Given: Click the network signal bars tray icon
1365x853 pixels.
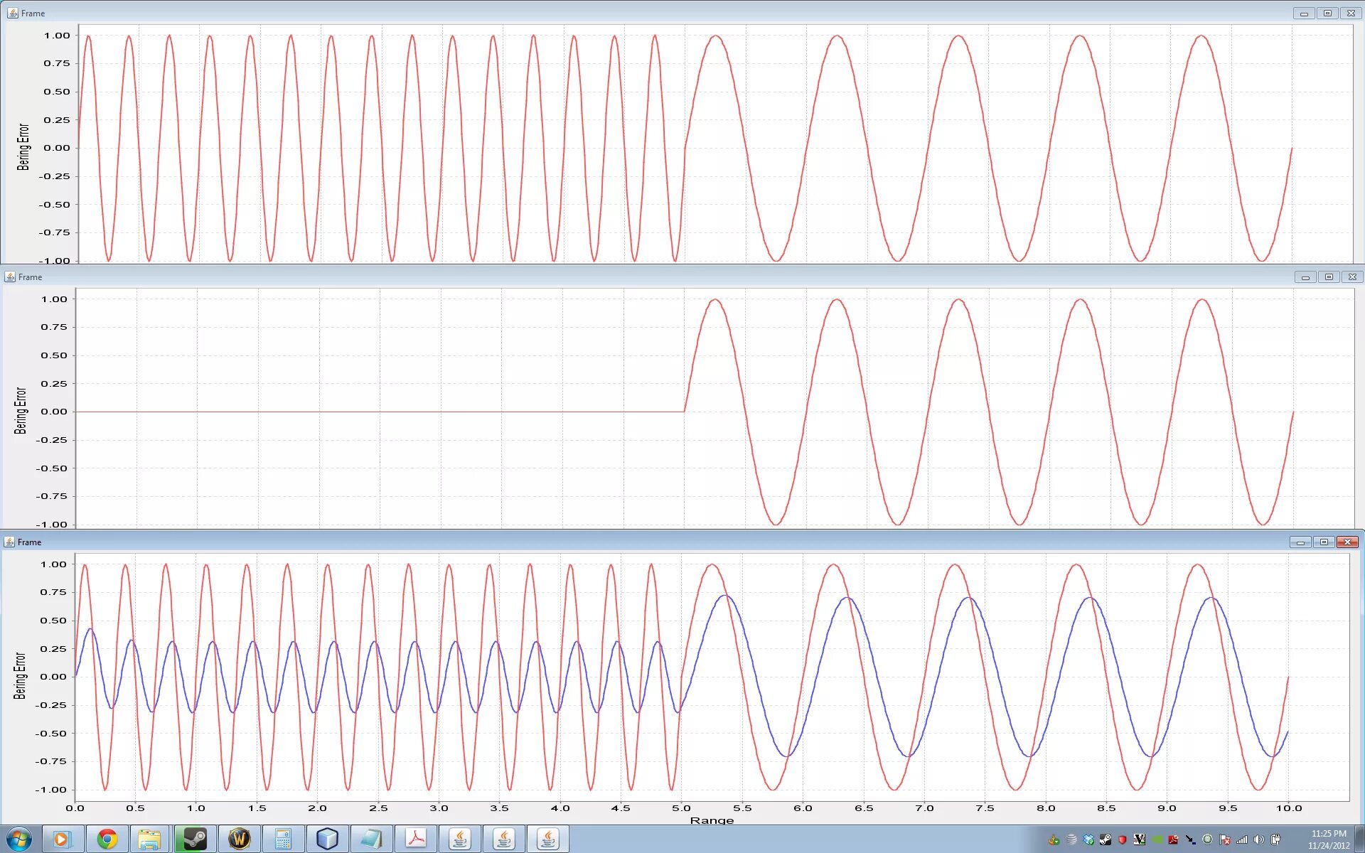Looking at the screenshot, I should [x=1241, y=839].
